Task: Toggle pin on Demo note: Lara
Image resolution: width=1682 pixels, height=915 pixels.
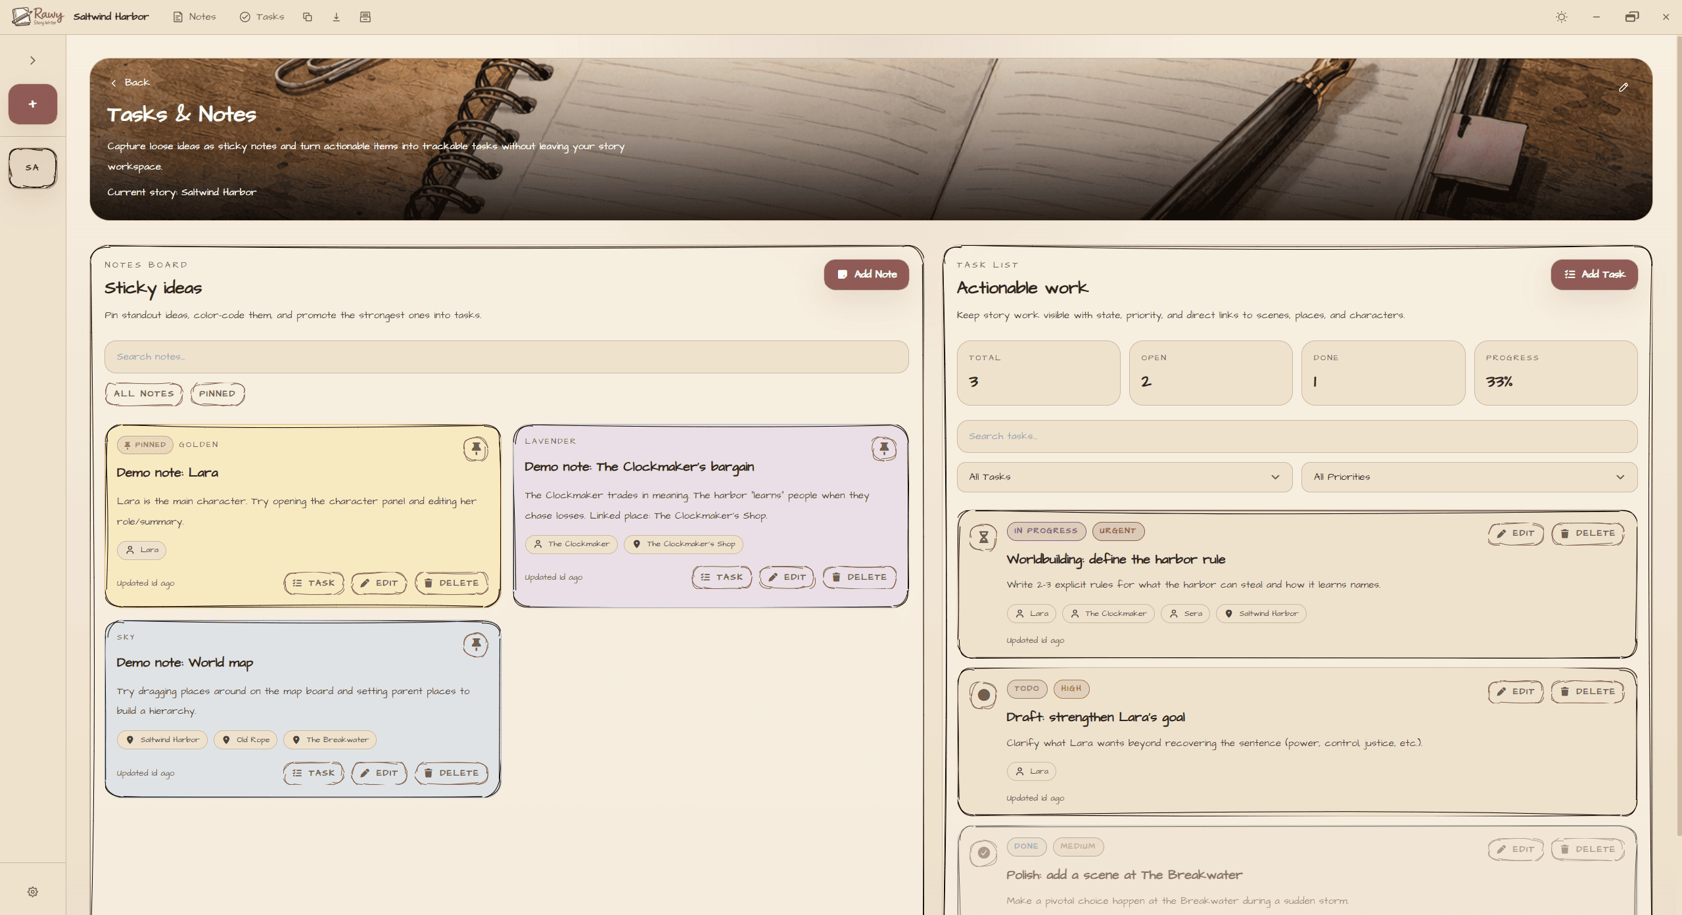Action: (475, 449)
